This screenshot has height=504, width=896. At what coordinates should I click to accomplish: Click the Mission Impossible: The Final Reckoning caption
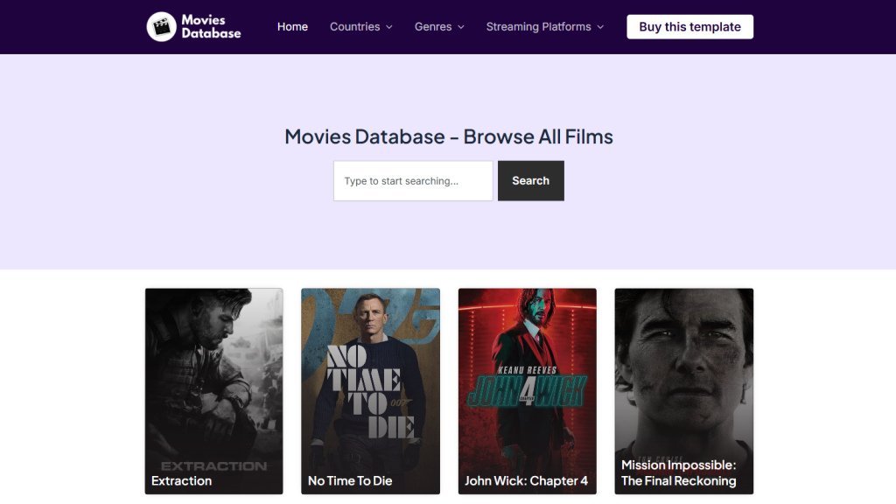[679, 472]
